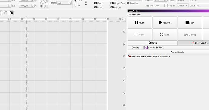Image resolution: width=209 pixels, height=110 pixels.
Task: Open the Devices list button
Action: point(135,47)
